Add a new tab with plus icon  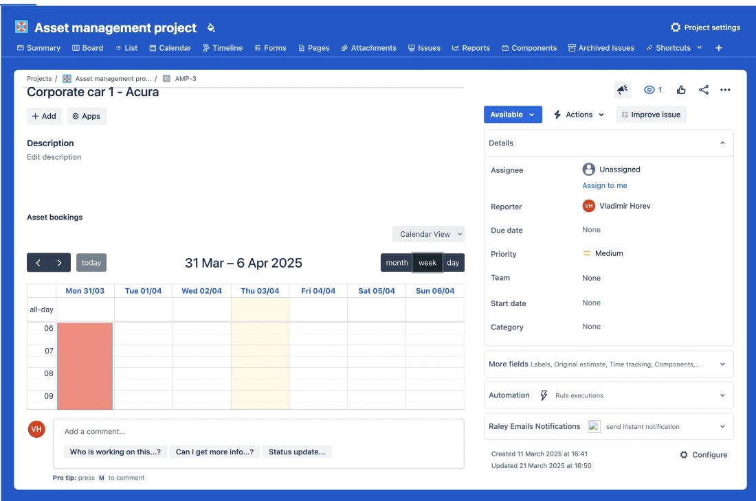click(719, 48)
